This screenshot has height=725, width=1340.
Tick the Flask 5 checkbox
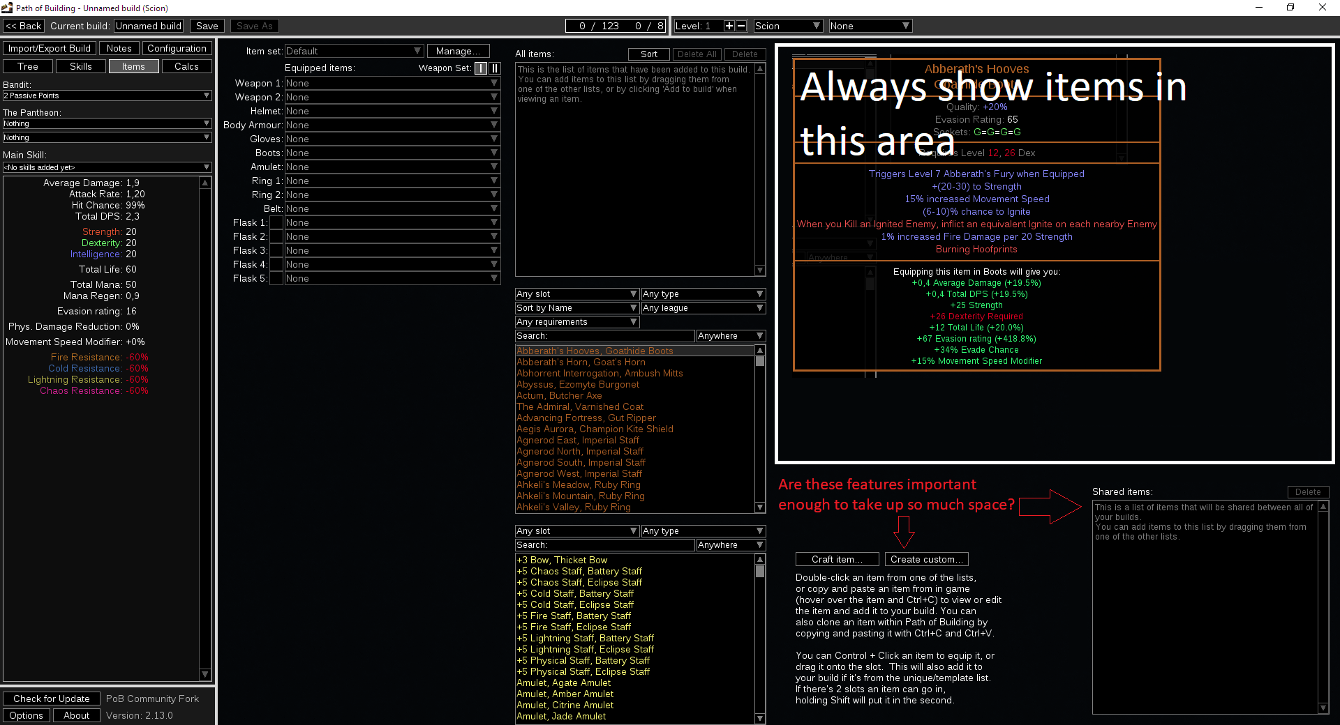coord(276,278)
